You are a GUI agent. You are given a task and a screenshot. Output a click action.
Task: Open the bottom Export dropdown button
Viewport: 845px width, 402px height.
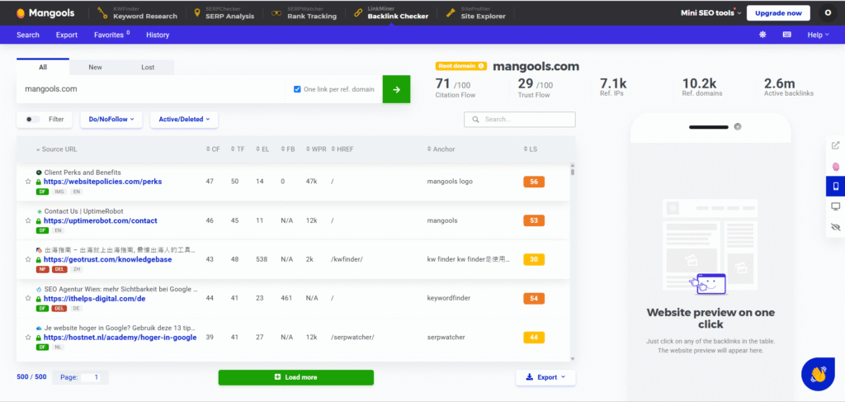pos(545,377)
